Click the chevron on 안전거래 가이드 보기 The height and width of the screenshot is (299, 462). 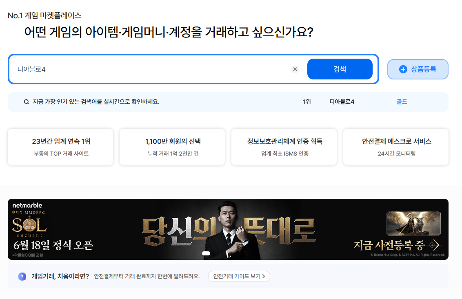(264, 276)
